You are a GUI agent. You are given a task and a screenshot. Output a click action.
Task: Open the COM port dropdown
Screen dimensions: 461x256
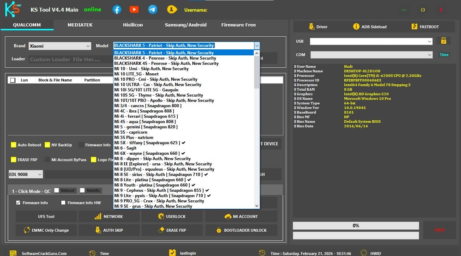tap(429, 55)
